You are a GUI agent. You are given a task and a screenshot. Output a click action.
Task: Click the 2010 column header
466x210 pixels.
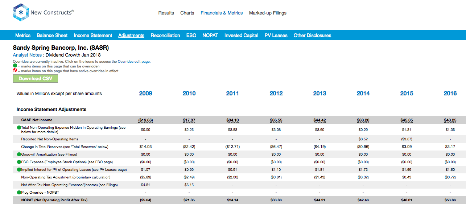tap(189, 94)
